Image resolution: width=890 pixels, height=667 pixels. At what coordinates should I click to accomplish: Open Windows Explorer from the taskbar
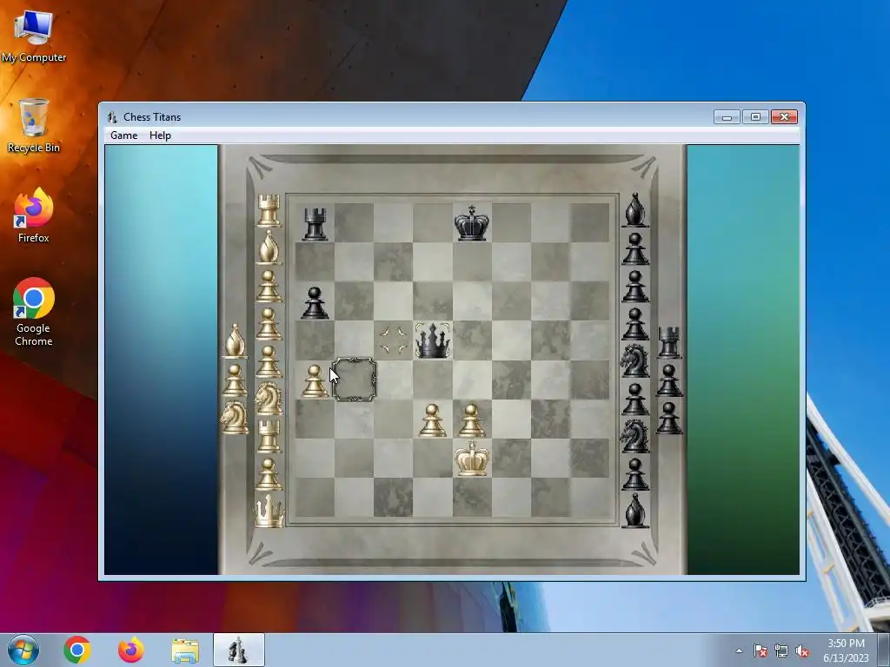coord(185,650)
